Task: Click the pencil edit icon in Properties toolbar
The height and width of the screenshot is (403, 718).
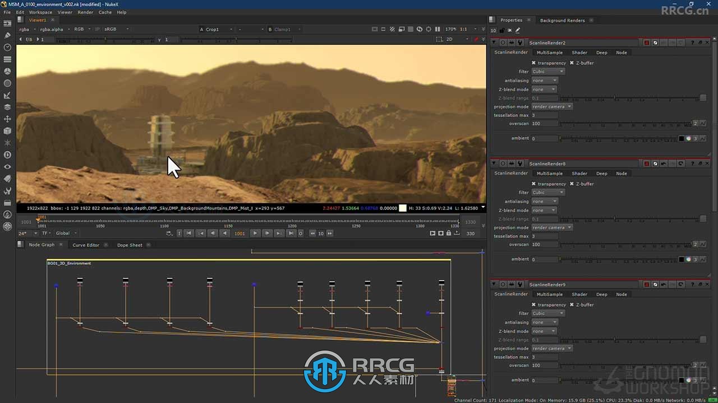Action: (518, 30)
